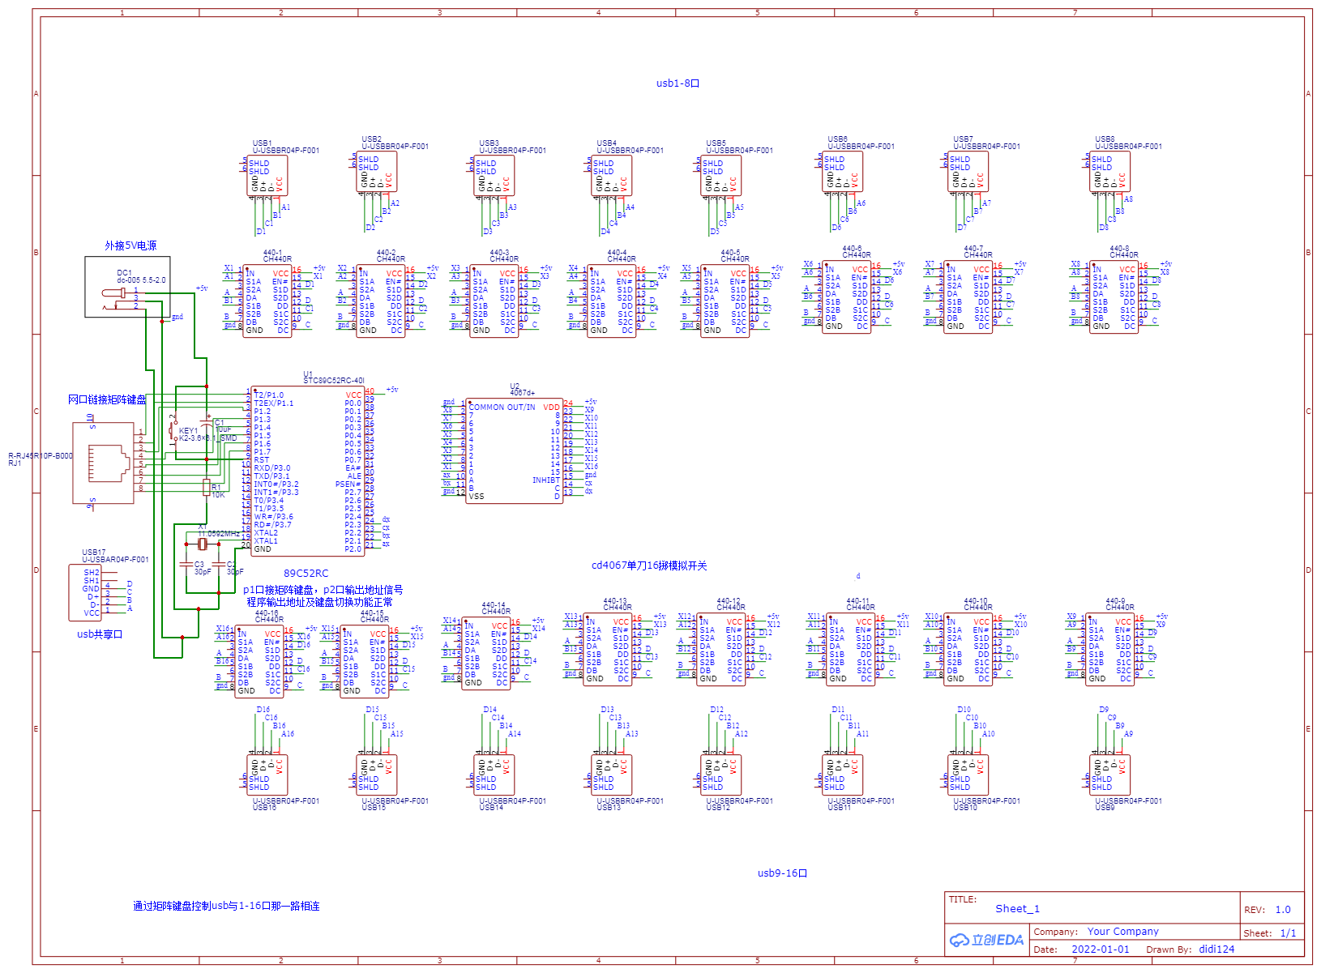Click the 'REV: 1.0' revision field

pyautogui.click(x=1268, y=910)
